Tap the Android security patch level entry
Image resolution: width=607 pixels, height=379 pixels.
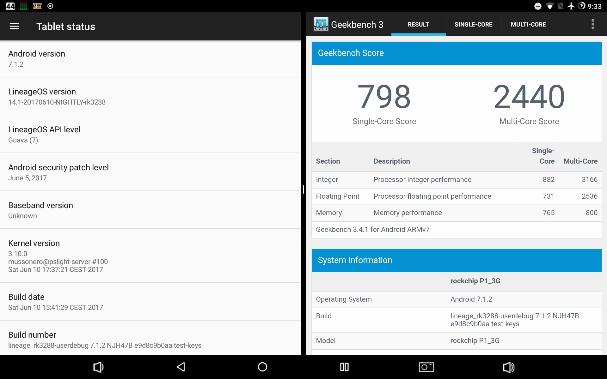coord(150,172)
